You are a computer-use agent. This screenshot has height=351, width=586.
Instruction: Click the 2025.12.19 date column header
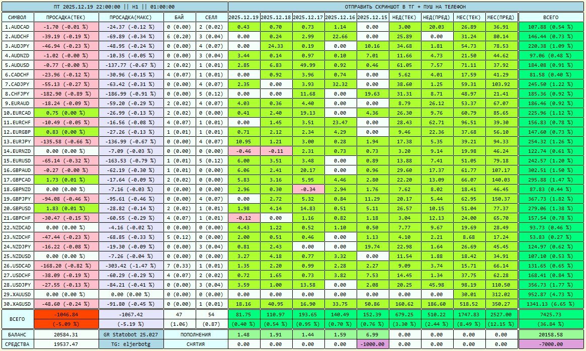243,17
